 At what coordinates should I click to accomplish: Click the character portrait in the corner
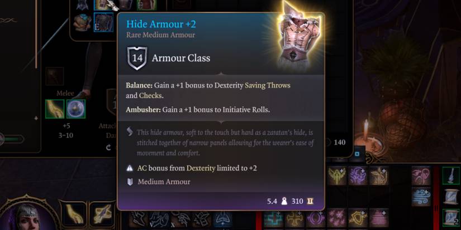27,216
